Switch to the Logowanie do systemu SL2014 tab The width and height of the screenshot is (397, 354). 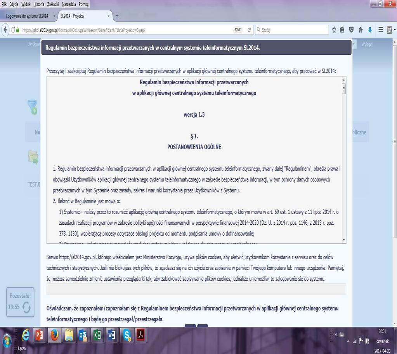pos(27,16)
